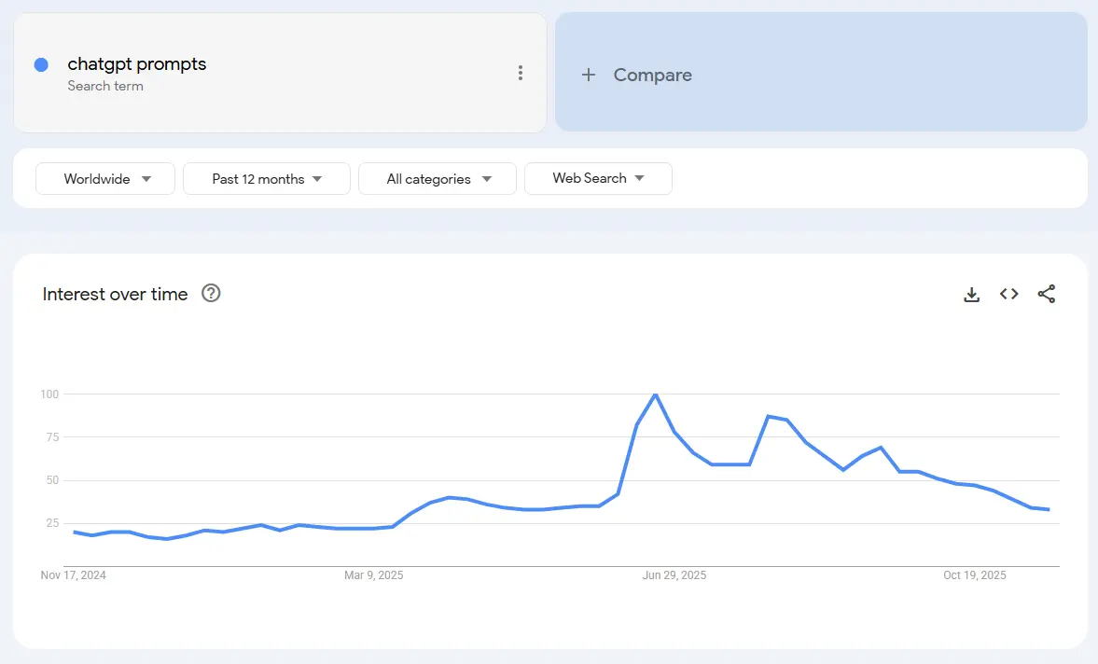
Task: Click the plus icon in the Compare box
Action: pos(589,76)
